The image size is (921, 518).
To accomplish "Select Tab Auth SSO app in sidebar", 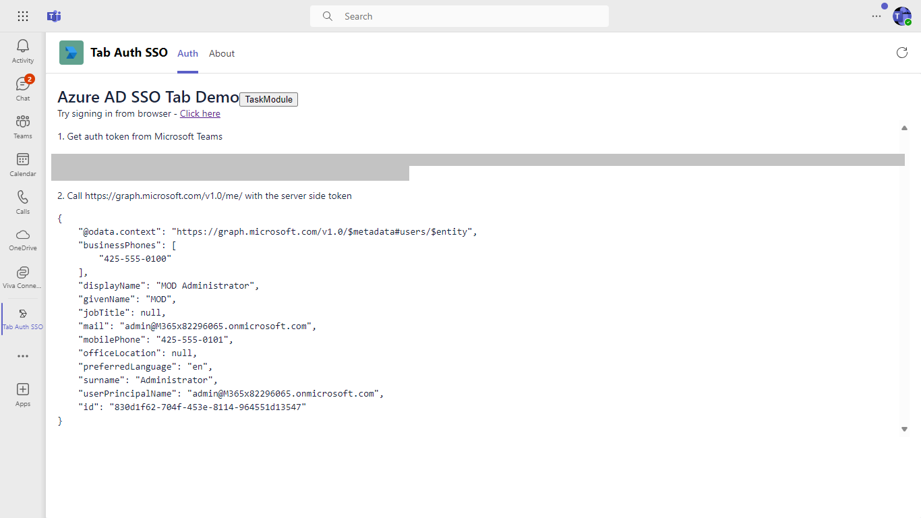I will tap(23, 318).
